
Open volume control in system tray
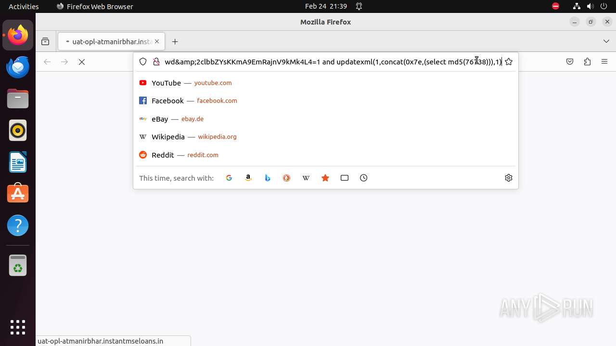[590, 6]
